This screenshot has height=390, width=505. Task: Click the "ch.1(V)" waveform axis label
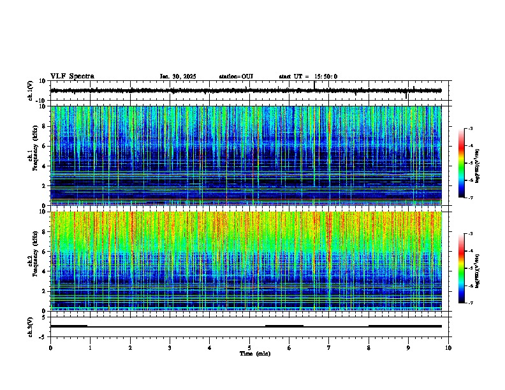tap(31, 90)
